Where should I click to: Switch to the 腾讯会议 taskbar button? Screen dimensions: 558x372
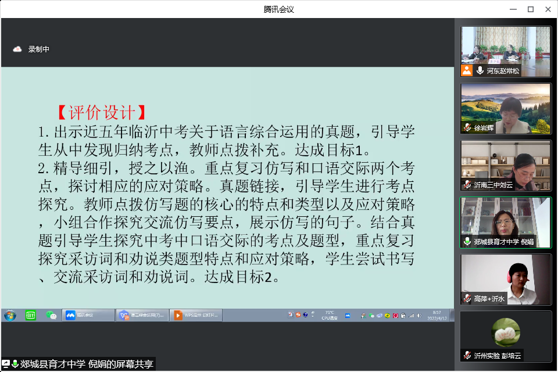tap(87, 316)
